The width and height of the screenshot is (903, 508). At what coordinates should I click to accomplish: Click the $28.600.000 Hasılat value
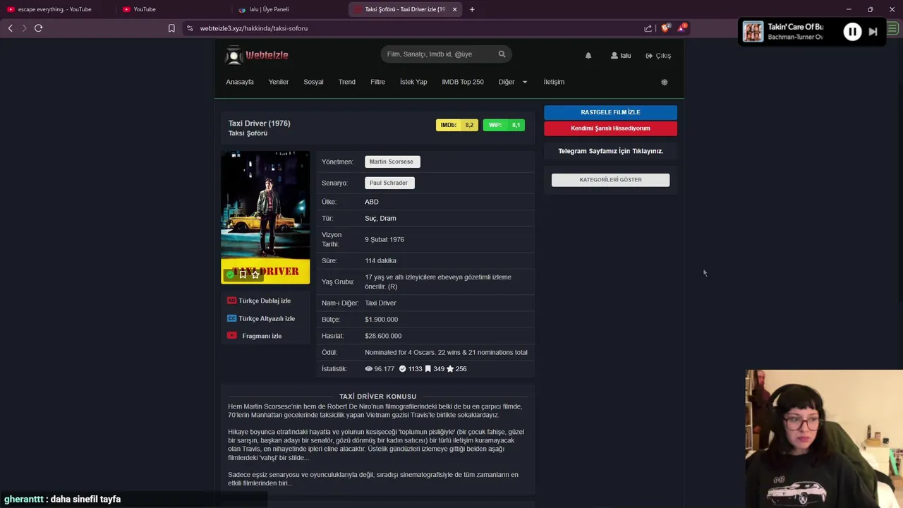click(383, 336)
